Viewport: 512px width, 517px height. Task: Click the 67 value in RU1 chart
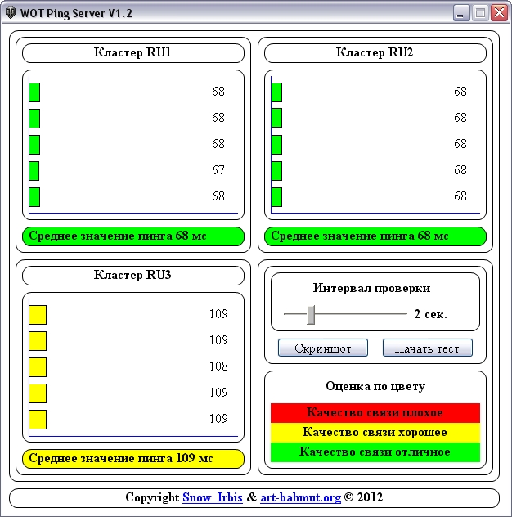[218, 170]
